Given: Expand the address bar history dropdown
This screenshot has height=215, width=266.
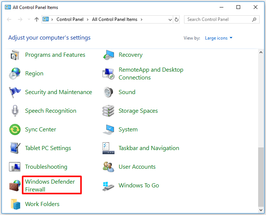Looking at the screenshot, I should (x=170, y=20).
